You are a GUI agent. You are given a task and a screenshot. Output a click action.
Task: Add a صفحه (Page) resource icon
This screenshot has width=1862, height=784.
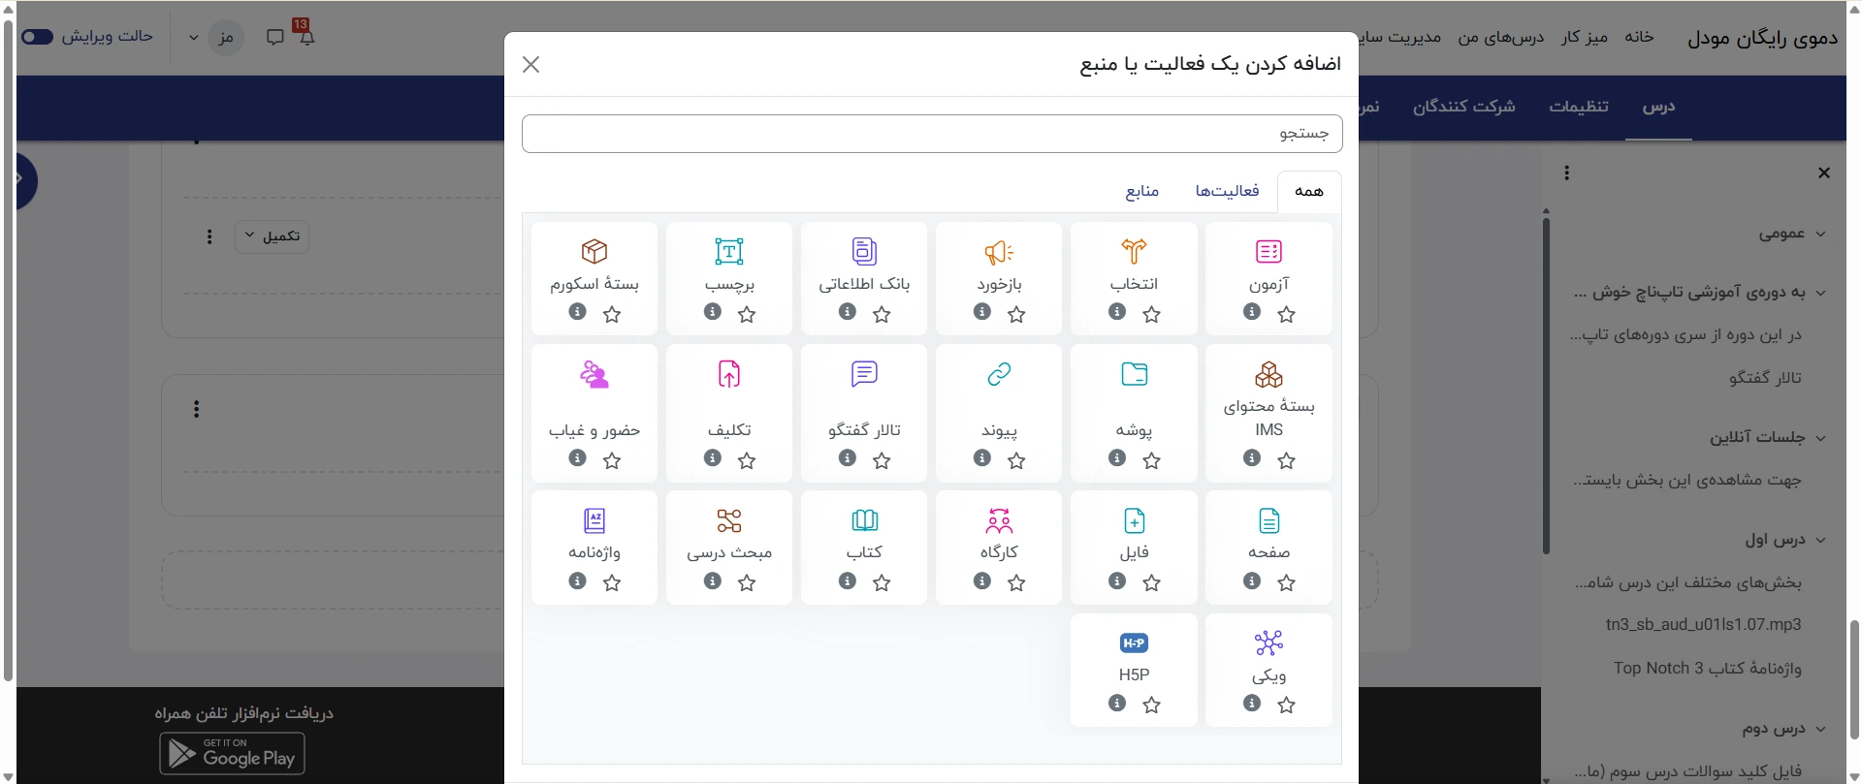click(x=1268, y=520)
